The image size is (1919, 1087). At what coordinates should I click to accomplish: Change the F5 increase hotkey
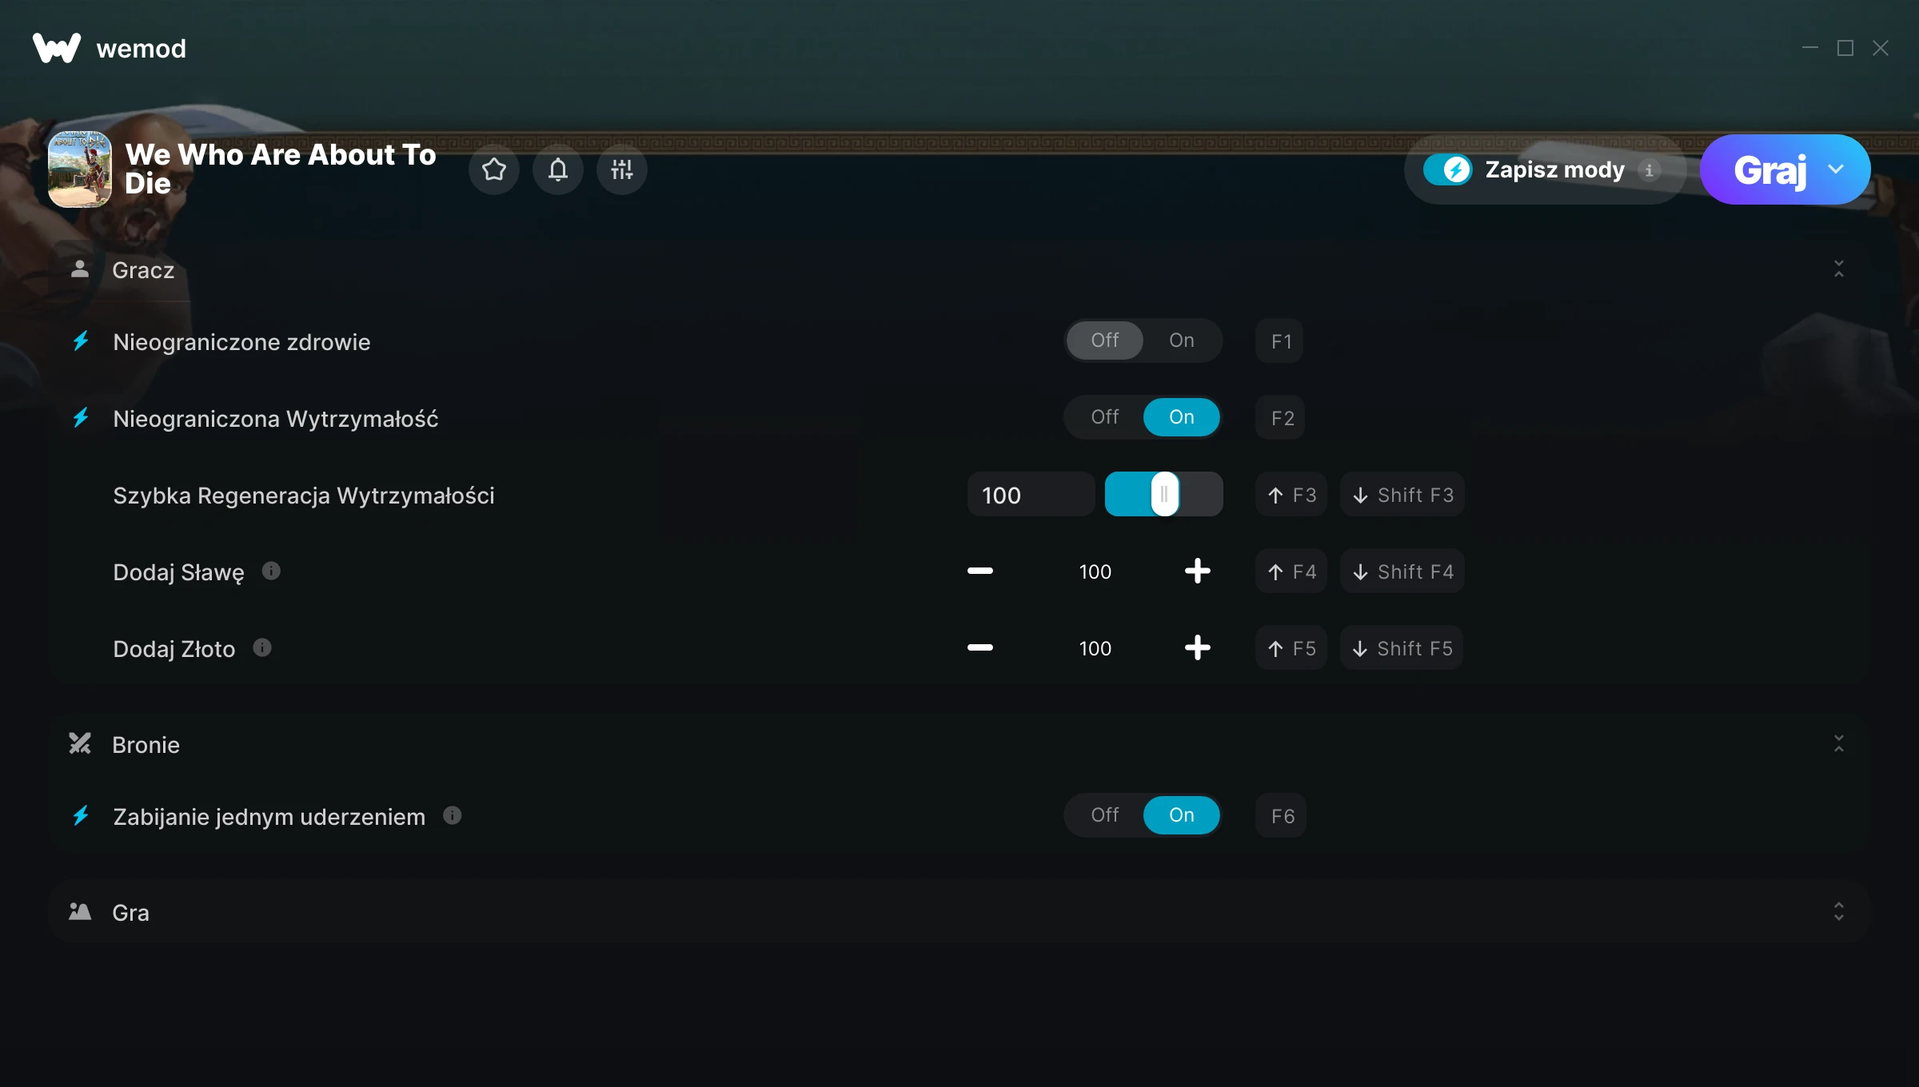click(1291, 648)
